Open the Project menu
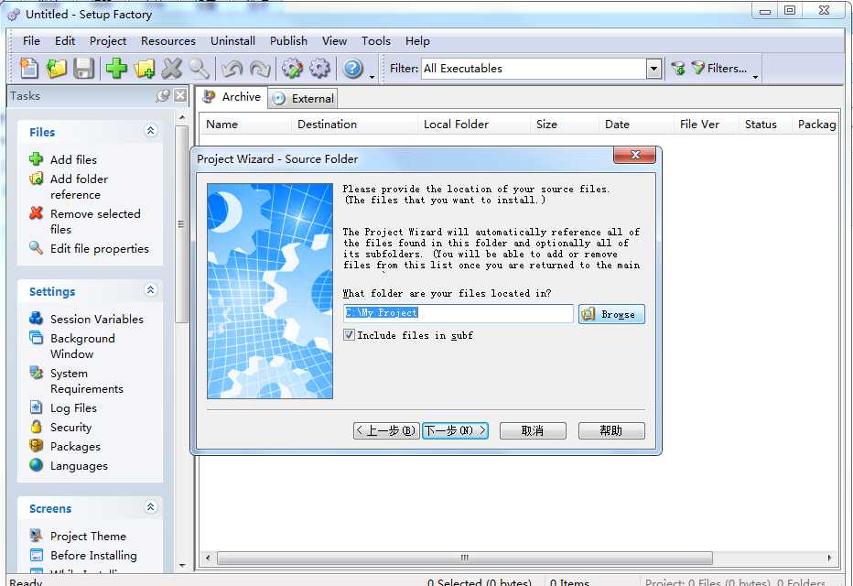Screen dimensions: 853x586 coord(108,41)
